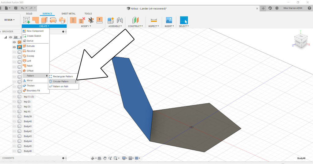Select the Revolve surface toolbar icon
Screen dimensions: 313x164
point(53,20)
